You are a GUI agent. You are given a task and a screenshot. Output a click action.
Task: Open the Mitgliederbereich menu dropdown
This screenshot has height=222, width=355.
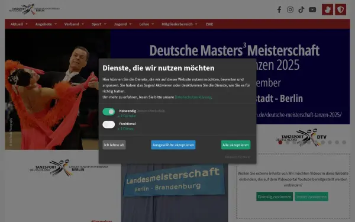tap(179, 24)
